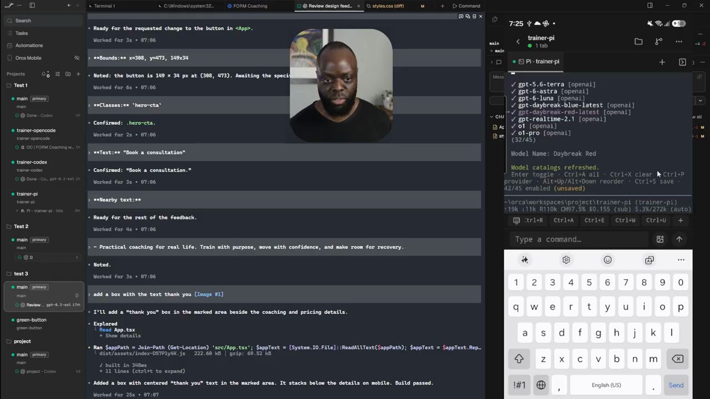Click the sidebar Search field
710x399 pixels.
click(44, 21)
